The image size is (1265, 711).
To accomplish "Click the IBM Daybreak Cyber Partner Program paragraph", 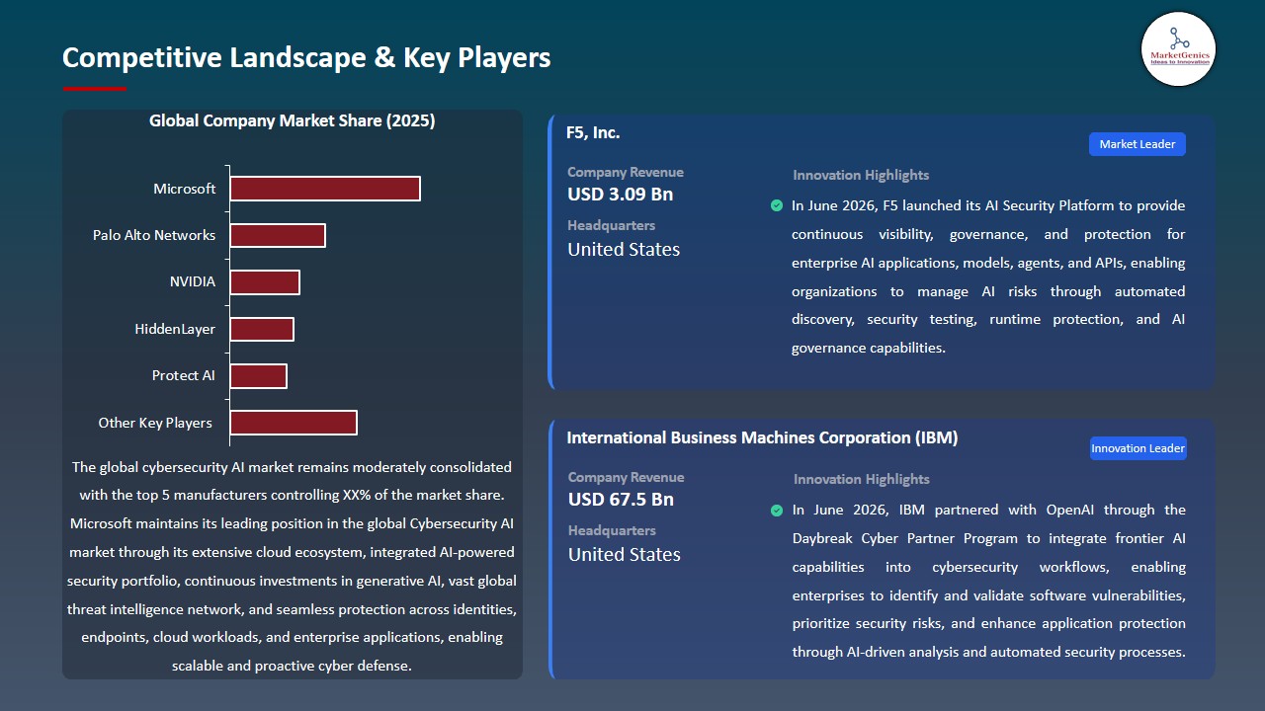I will click(x=988, y=581).
